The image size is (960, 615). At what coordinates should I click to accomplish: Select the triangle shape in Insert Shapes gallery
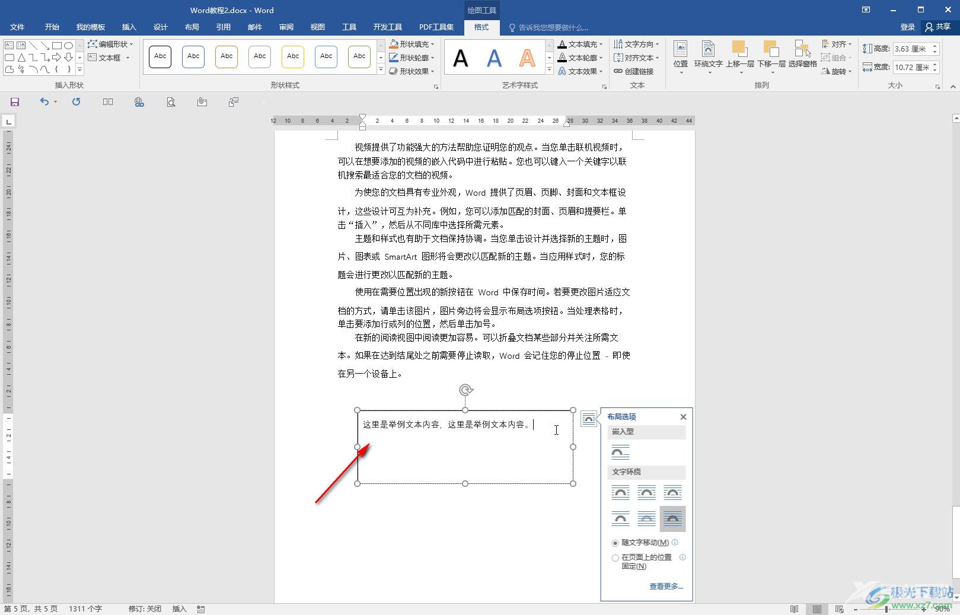pos(21,58)
